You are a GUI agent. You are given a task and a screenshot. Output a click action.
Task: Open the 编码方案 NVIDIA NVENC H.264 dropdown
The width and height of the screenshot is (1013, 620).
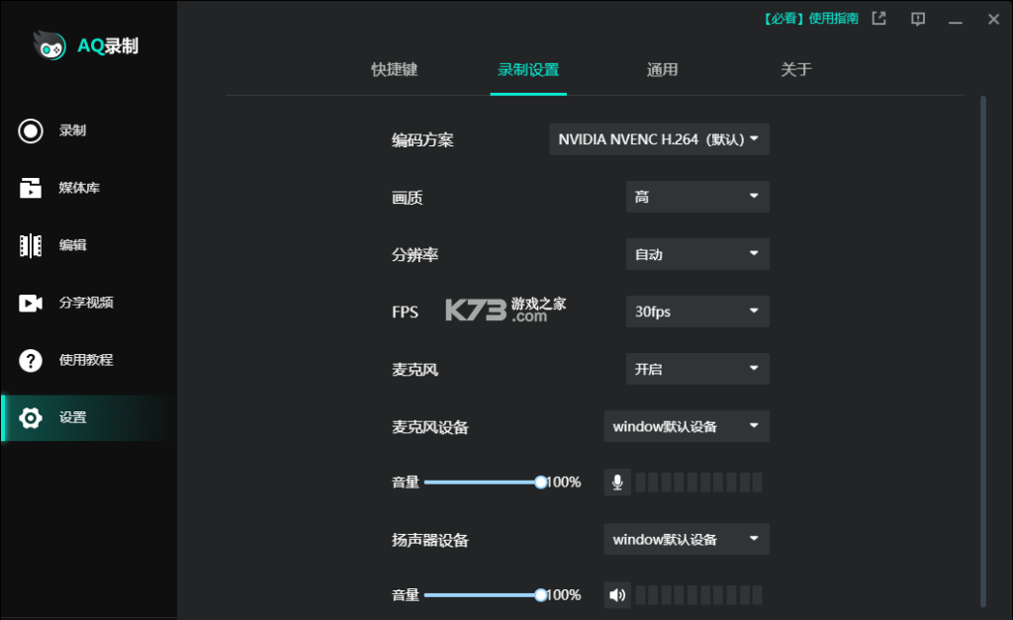pyautogui.click(x=659, y=139)
